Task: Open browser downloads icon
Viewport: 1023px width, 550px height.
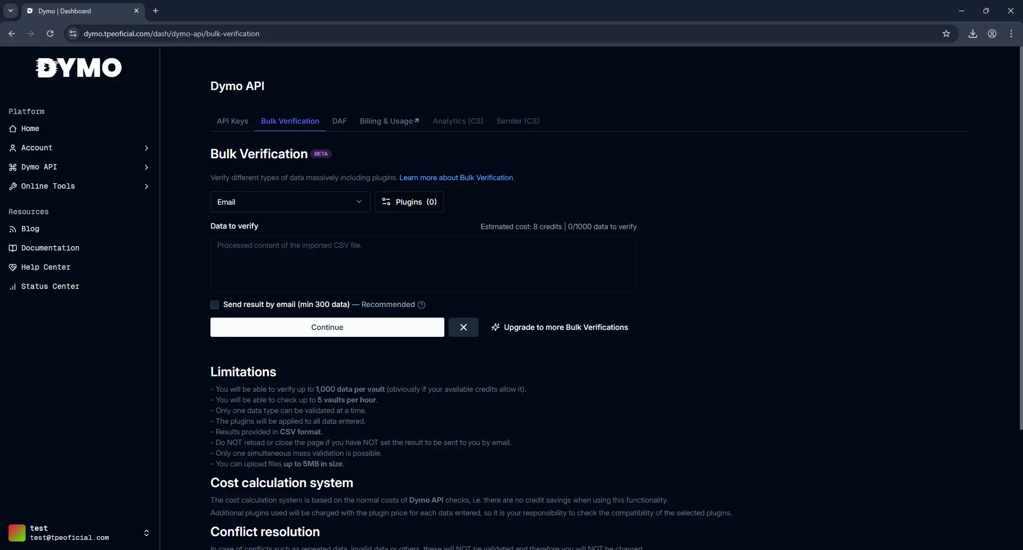Action: tap(973, 34)
